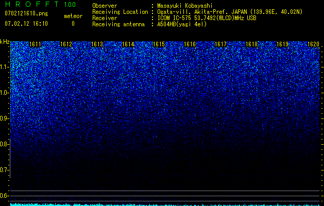Click the 1613 time marker

pos(97,44)
